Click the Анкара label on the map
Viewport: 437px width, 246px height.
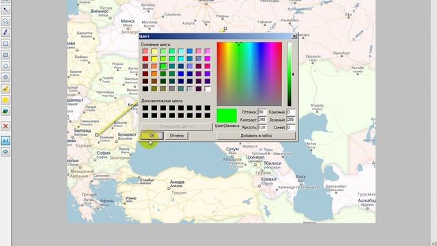pos(177,182)
